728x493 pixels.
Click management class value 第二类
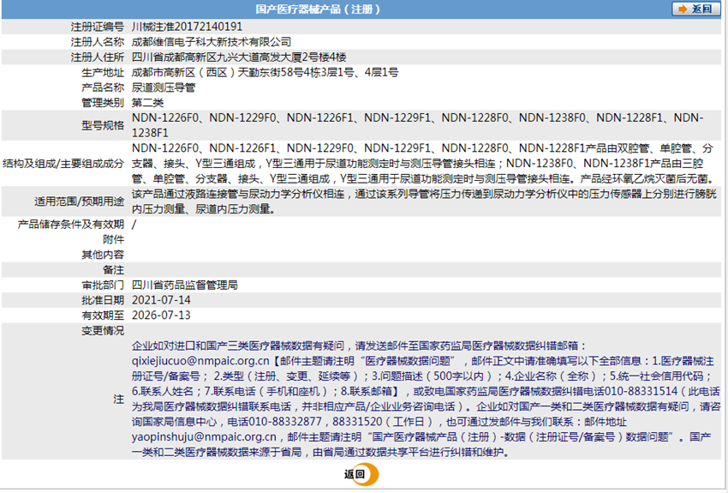(147, 103)
